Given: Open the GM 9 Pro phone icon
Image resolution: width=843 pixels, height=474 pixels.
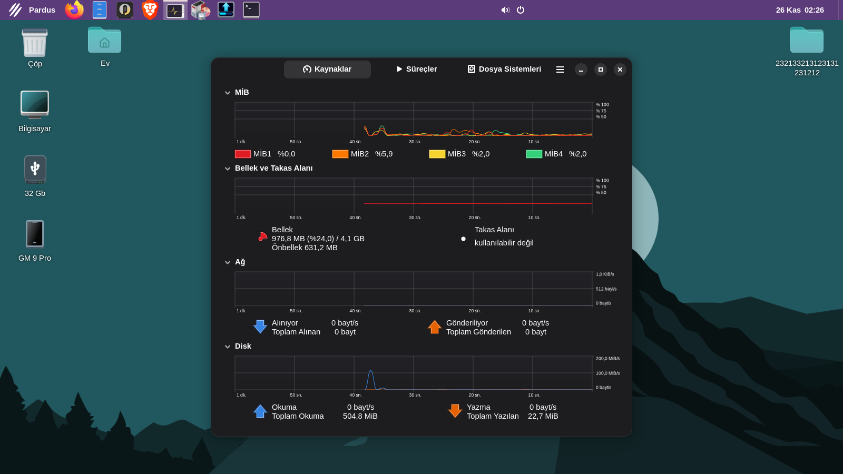Looking at the screenshot, I should 35,234.
